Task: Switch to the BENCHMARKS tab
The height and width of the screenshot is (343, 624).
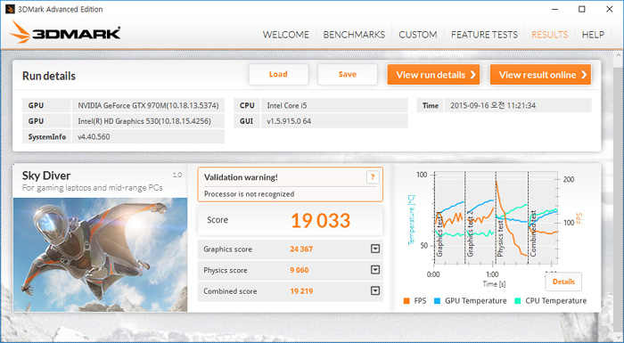Action: coord(354,35)
